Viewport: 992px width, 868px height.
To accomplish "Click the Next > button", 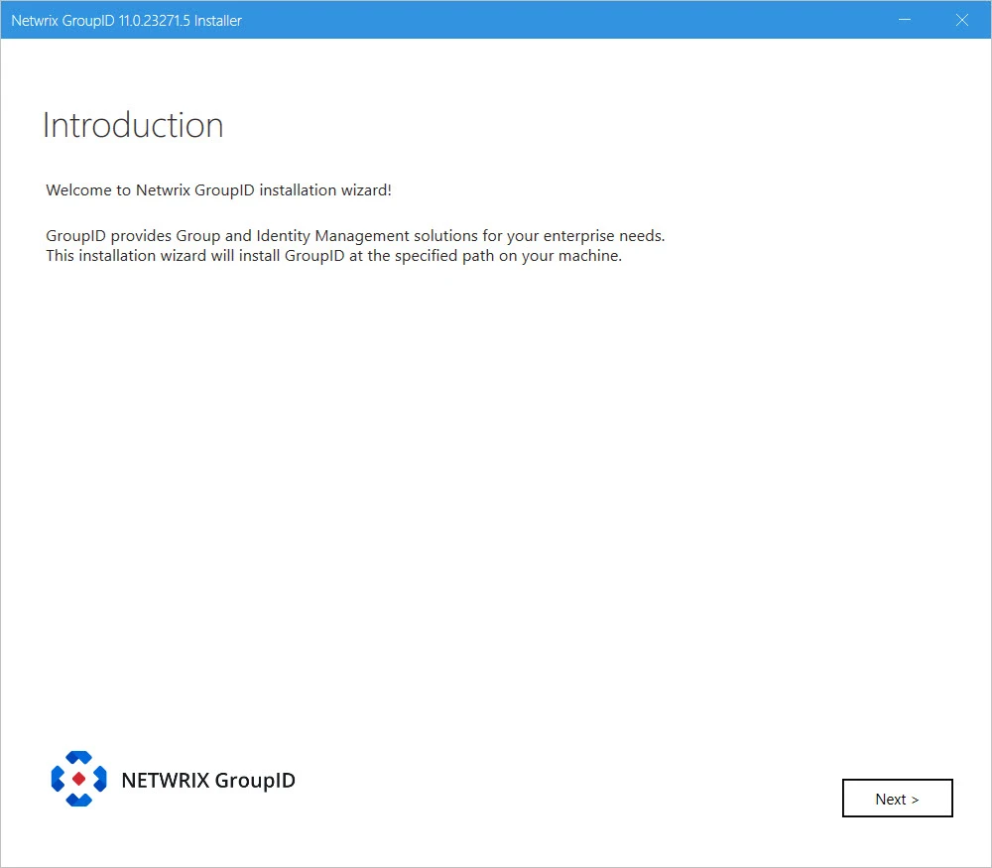I will point(897,799).
